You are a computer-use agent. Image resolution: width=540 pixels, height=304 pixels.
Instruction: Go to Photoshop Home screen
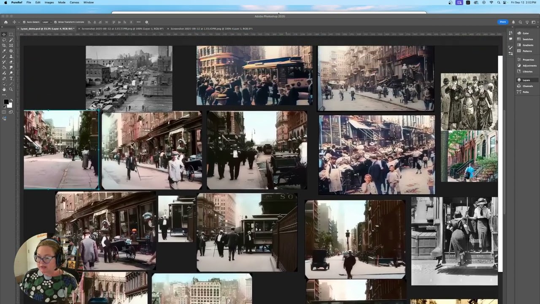click(6, 22)
